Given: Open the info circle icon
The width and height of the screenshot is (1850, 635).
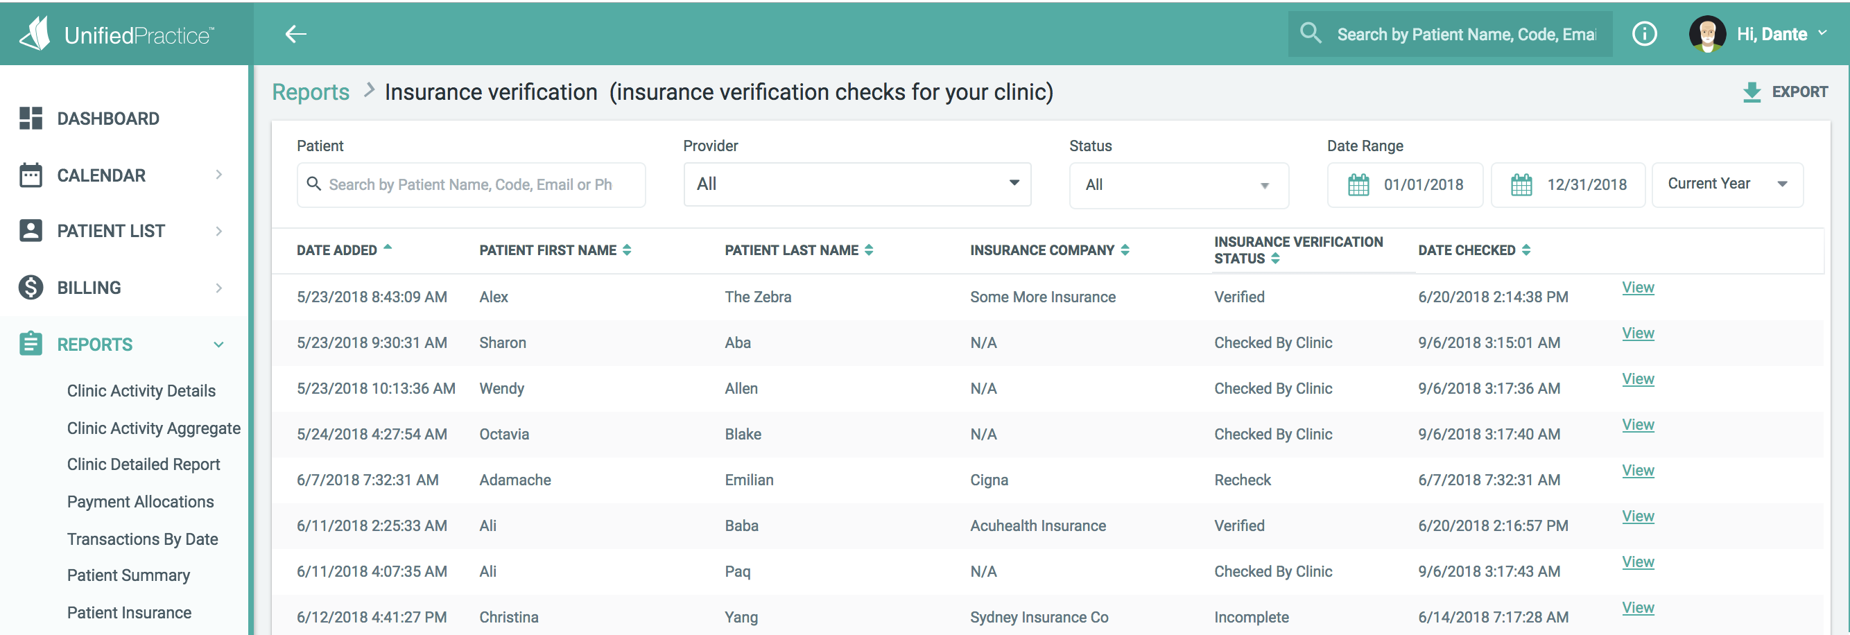Looking at the screenshot, I should (x=1644, y=34).
